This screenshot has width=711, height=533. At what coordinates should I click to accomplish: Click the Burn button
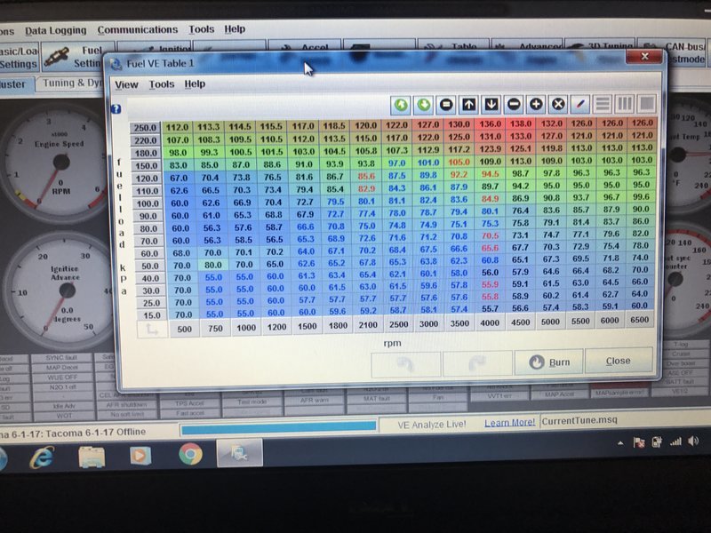click(548, 362)
